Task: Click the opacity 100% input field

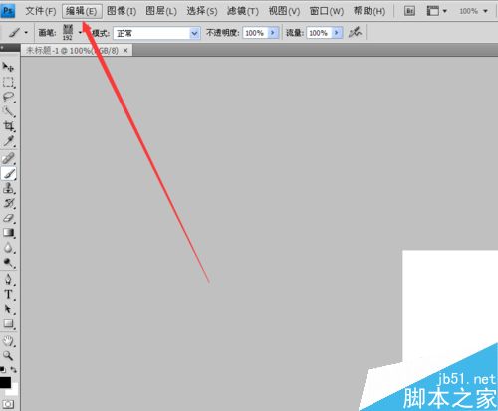Action: pyautogui.click(x=255, y=33)
